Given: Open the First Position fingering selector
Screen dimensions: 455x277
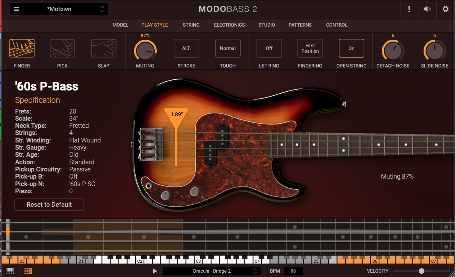Looking at the screenshot, I should 310,48.
